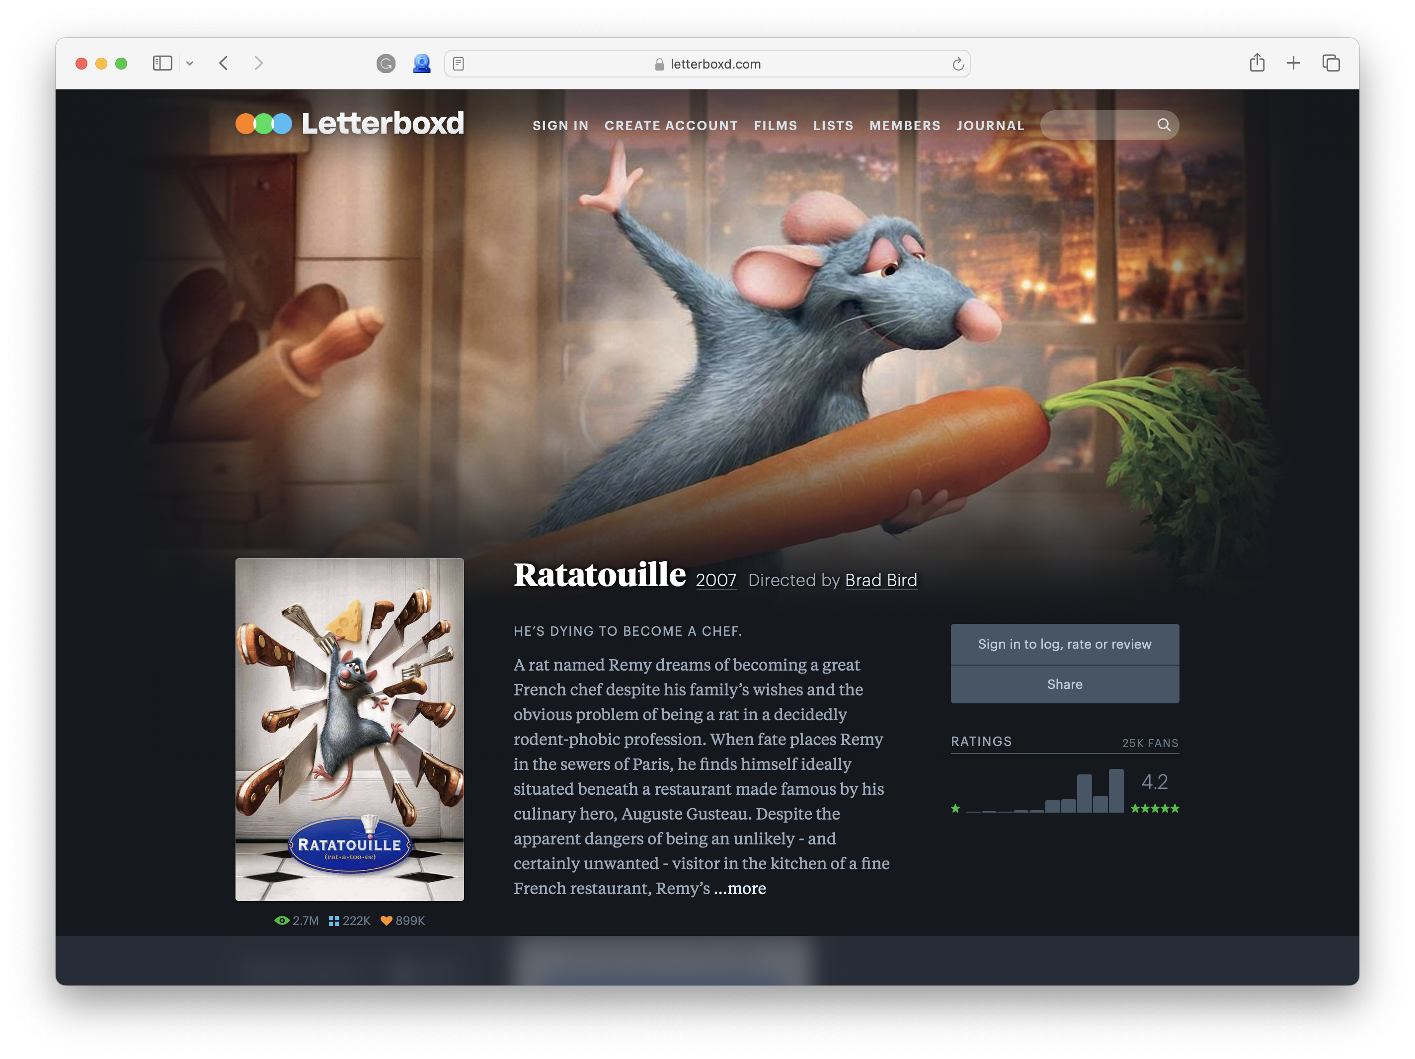Click the Letterboxd logo
The width and height of the screenshot is (1415, 1059).
349,123
